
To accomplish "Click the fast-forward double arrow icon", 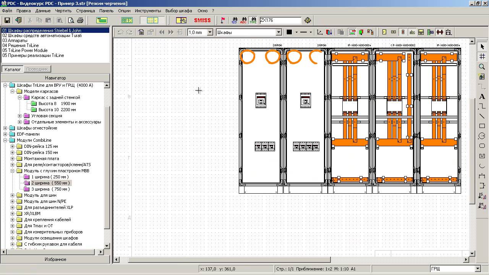I will [x=171, y=32].
